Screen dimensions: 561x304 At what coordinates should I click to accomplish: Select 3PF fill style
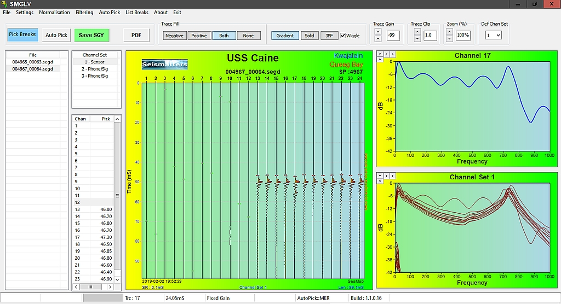point(329,36)
